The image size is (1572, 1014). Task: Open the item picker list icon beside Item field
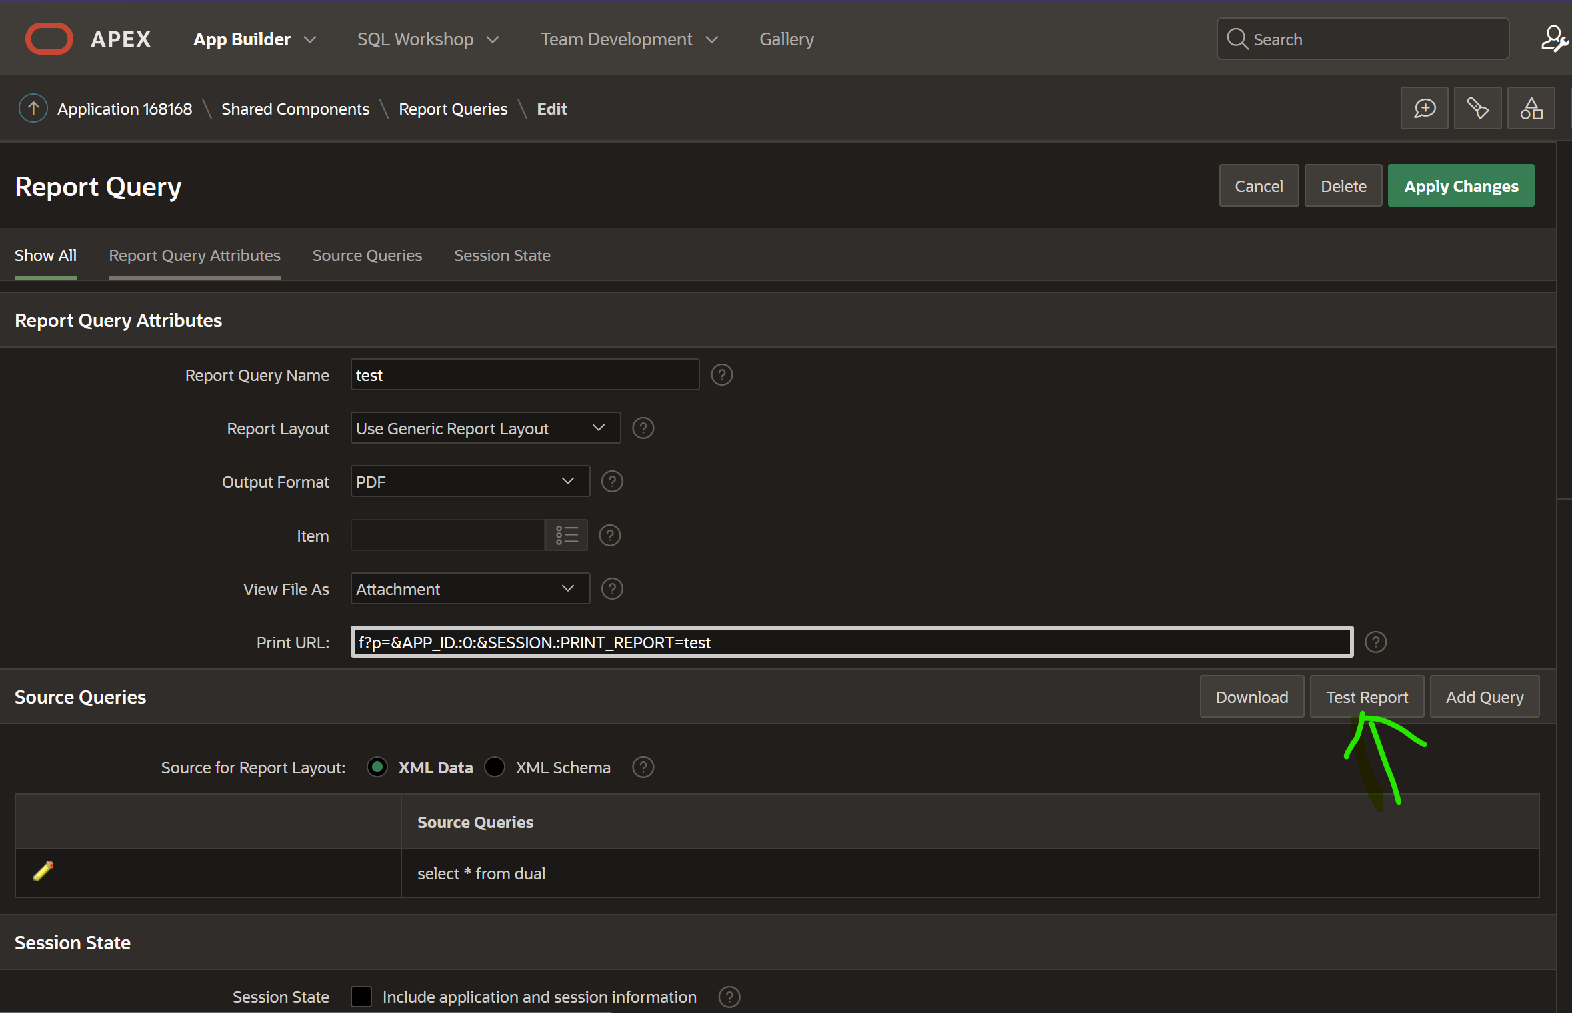pos(565,535)
